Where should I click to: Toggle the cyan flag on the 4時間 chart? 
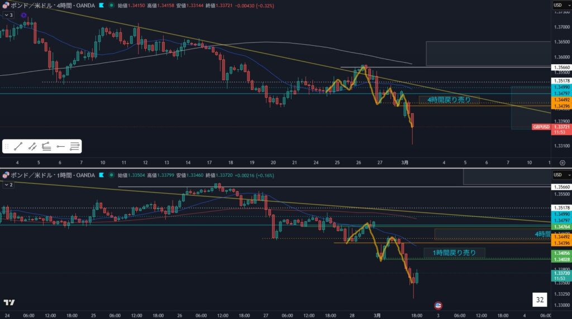pyautogui.click(x=101, y=5)
